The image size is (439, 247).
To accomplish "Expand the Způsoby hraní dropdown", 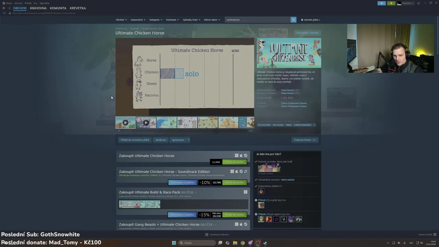I will (x=191, y=20).
